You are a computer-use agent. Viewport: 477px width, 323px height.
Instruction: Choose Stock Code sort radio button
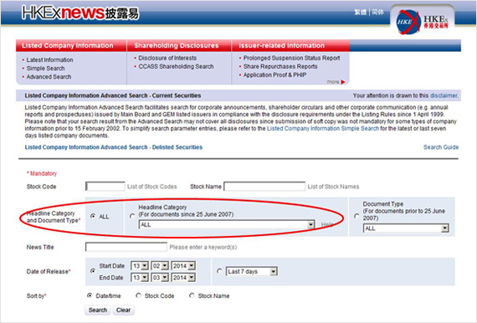pos(138,295)
